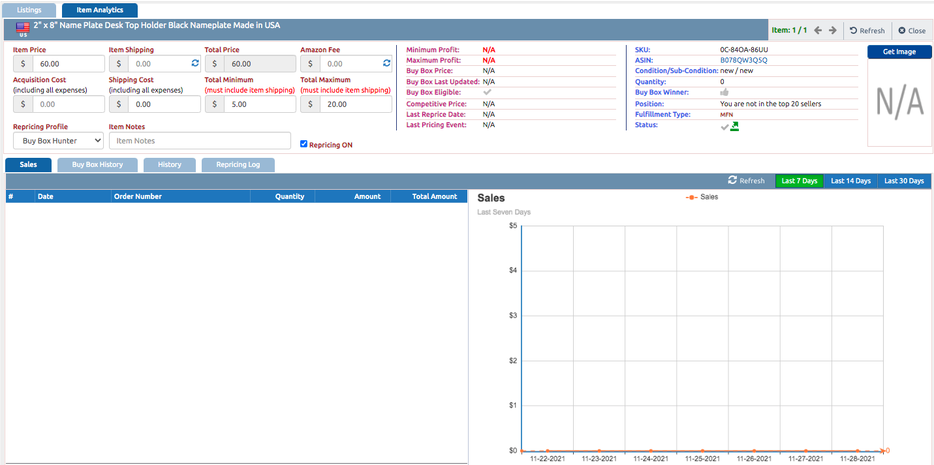Open the Repricing Profile dropdown
This screenshot has width=934, height=465.
tap(59, 141)
